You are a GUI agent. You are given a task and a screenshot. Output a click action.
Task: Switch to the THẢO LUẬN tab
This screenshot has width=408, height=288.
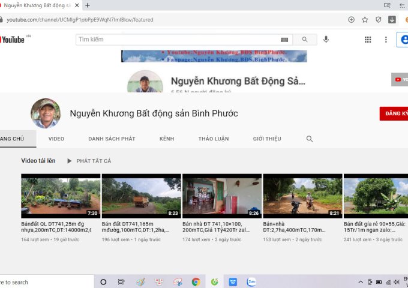tap(214, 139)
